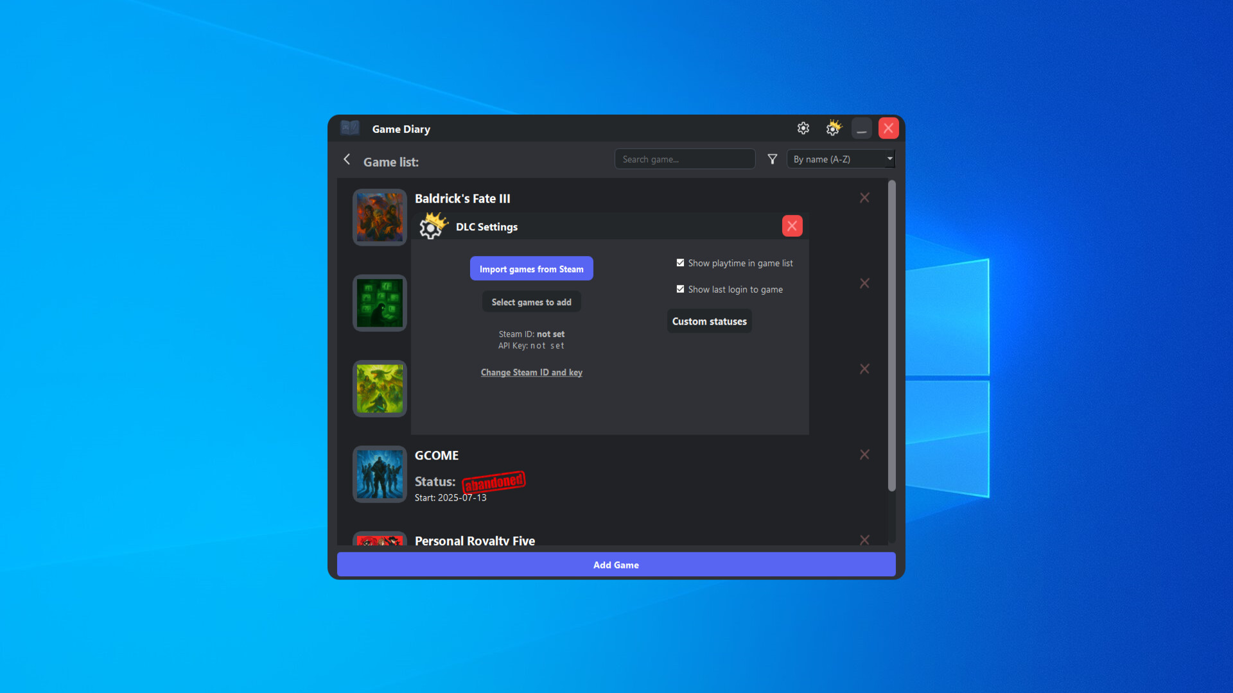Delete the GCOME entry via its X icon
Viewport: 1233px width, 693px height.
point(864,454)
